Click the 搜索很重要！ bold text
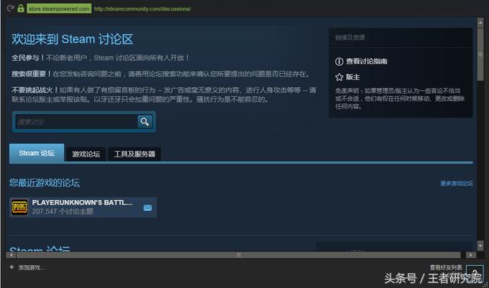 pos(31,74)
